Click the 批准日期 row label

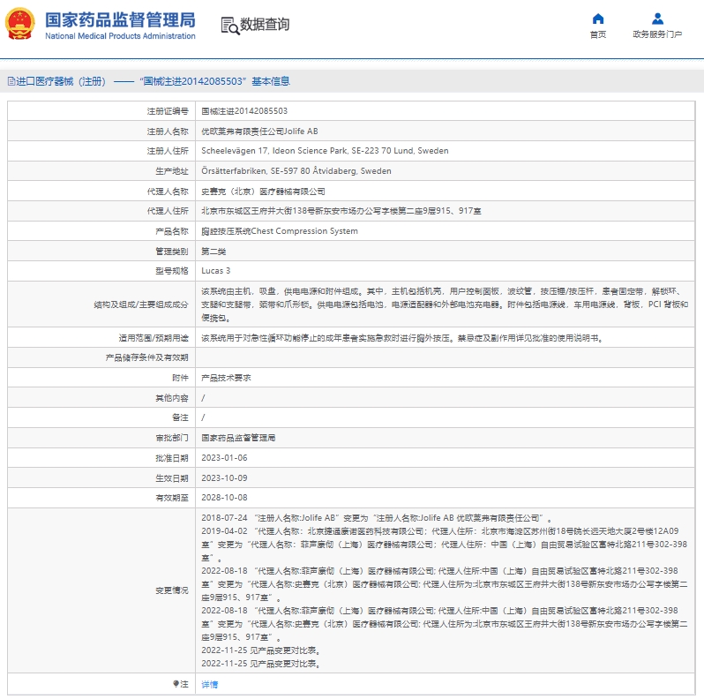coord(172,458)
